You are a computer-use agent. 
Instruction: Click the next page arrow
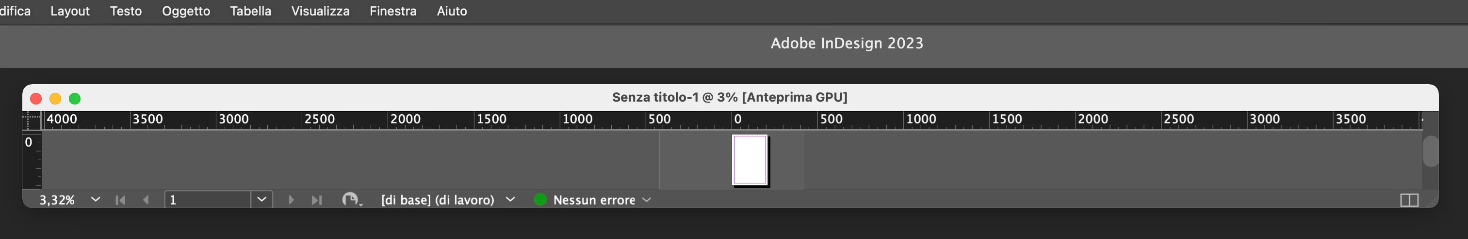[x=291, y=200]
